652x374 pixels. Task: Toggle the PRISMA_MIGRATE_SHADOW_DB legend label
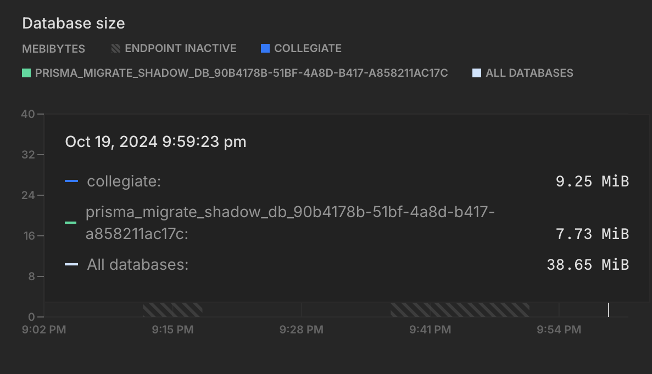coord(241,73)
